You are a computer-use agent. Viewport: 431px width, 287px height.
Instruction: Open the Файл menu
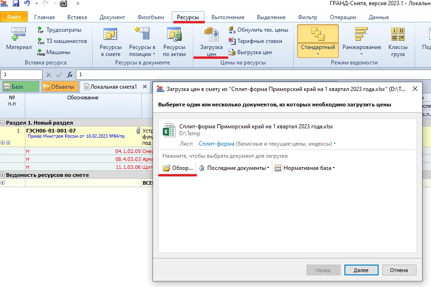(14, 17)
